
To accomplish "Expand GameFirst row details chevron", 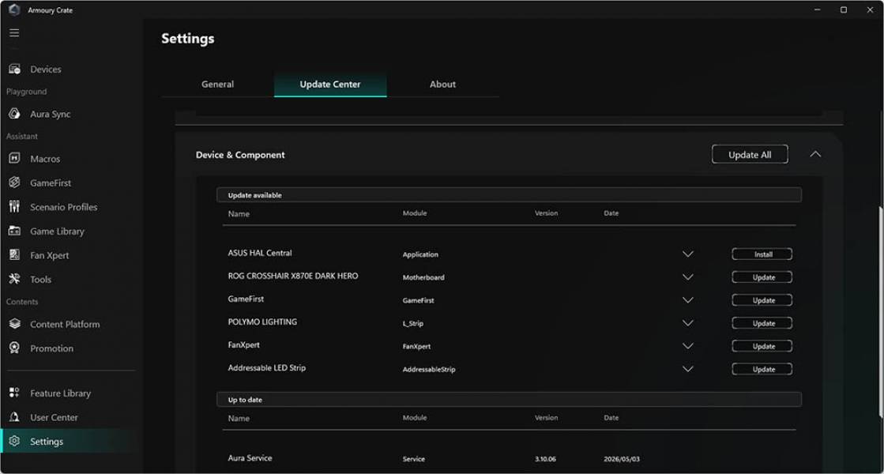I will coord(688,300).
